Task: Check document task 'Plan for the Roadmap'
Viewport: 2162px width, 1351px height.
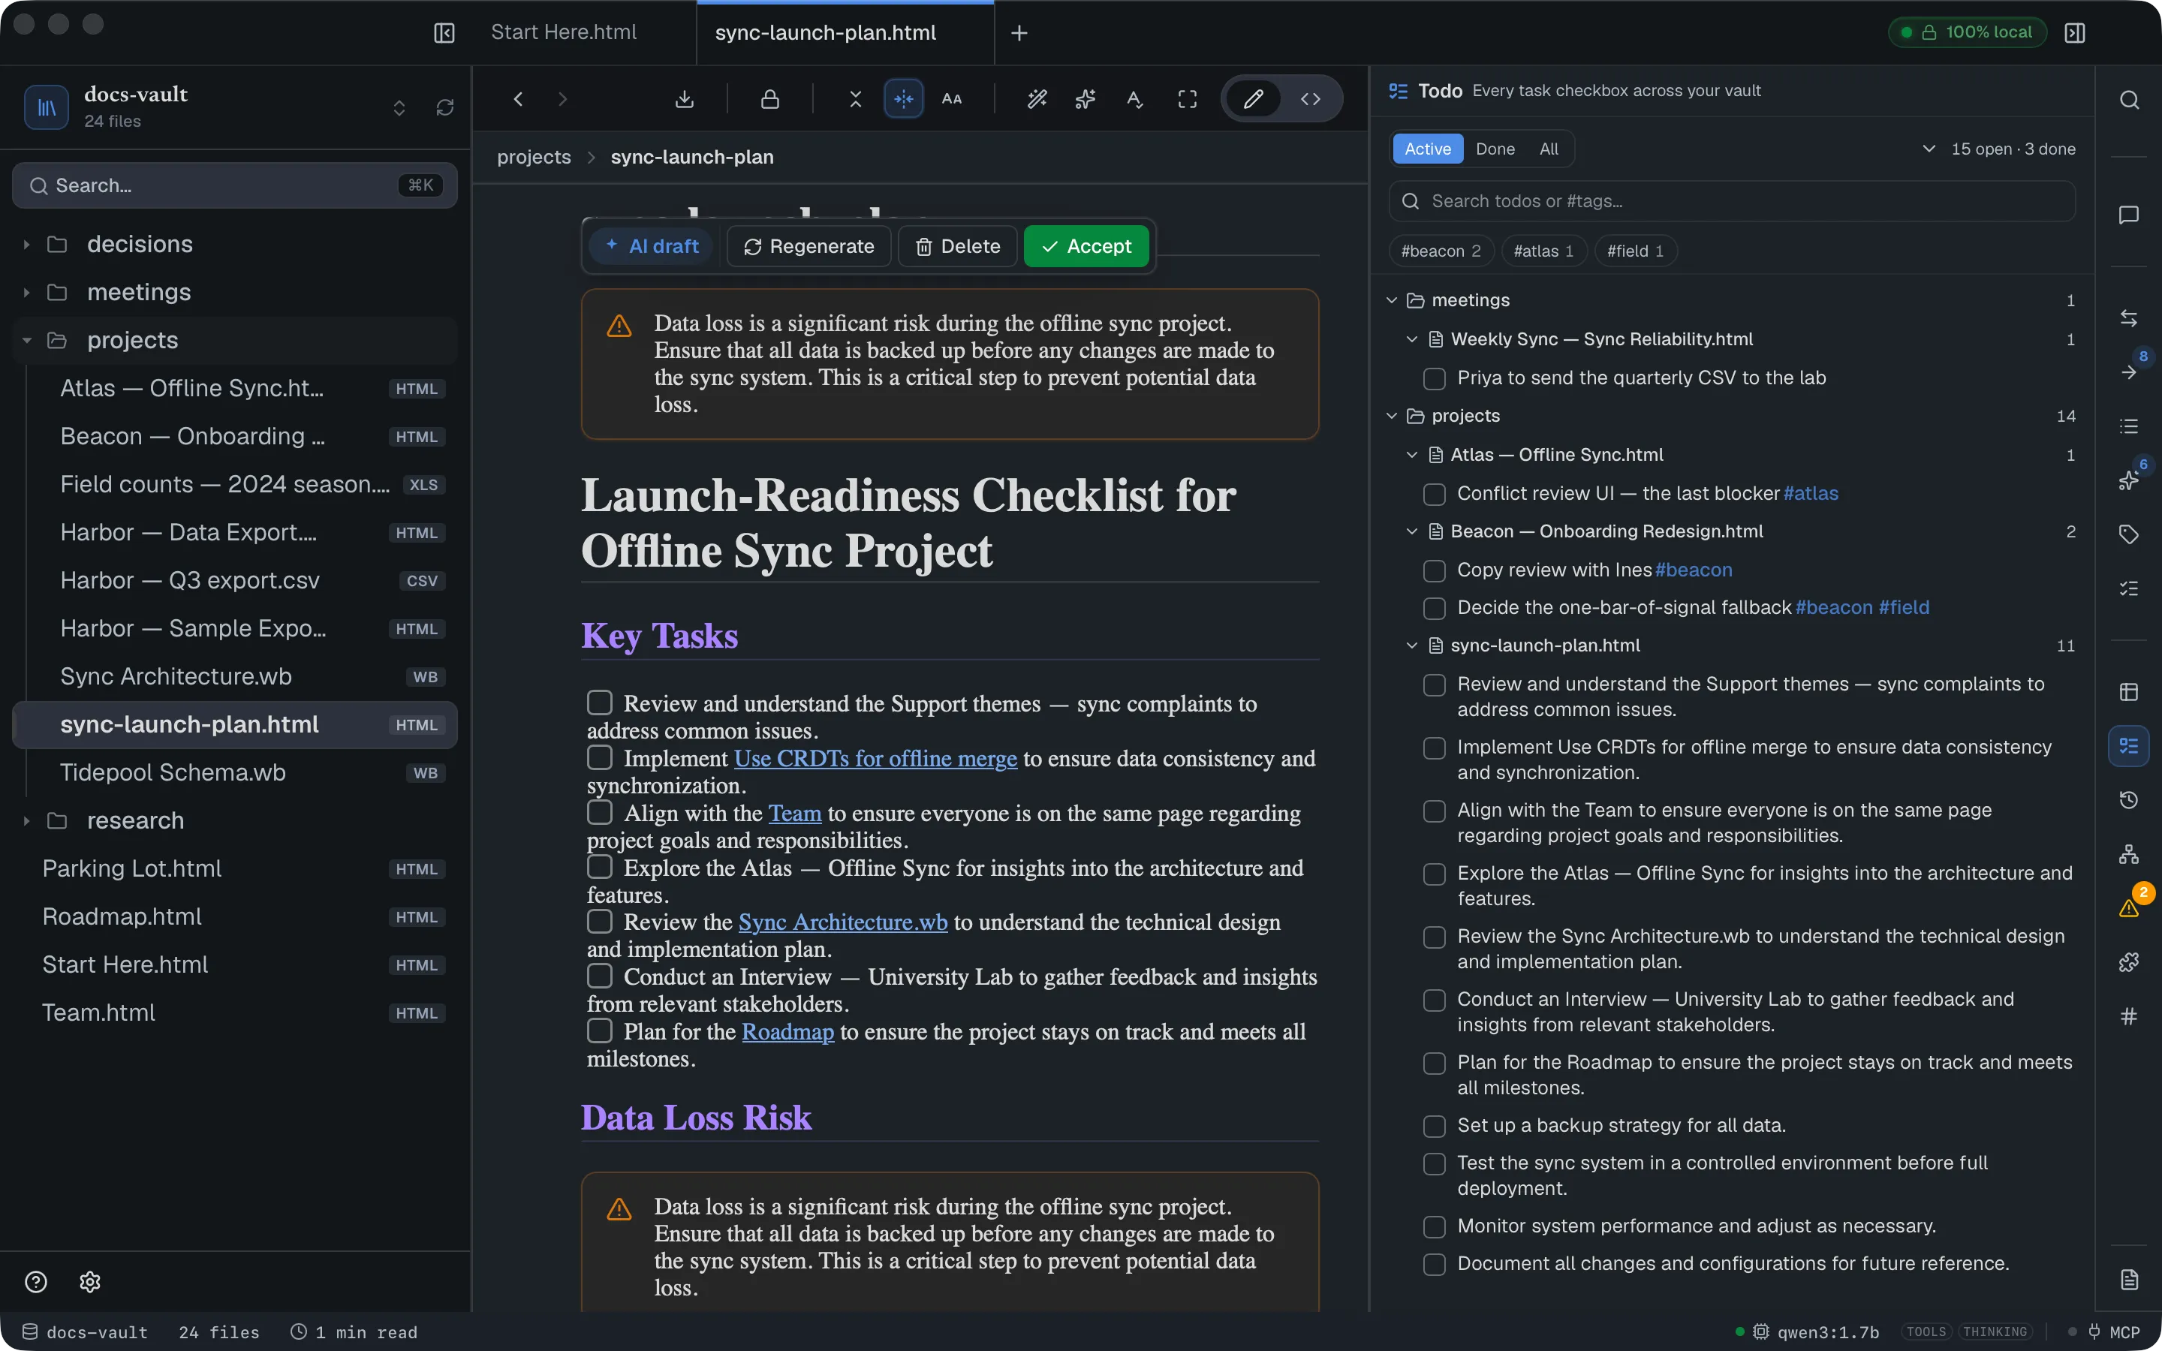Action: pyautogui.click(x=600, y=1031)
